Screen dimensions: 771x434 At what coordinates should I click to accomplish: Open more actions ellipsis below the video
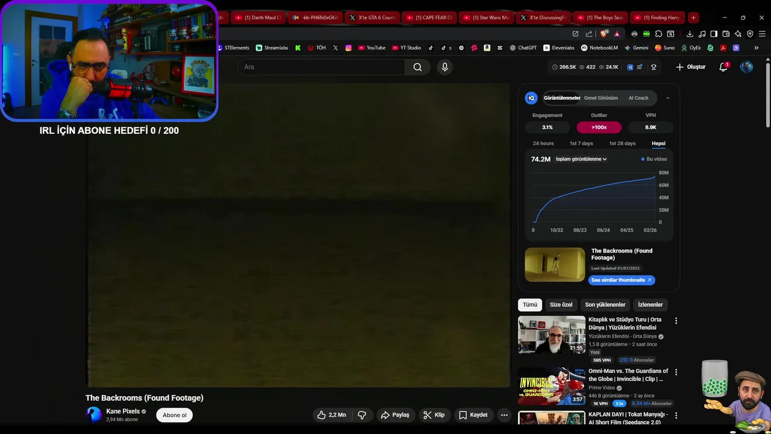pos(504,415)
